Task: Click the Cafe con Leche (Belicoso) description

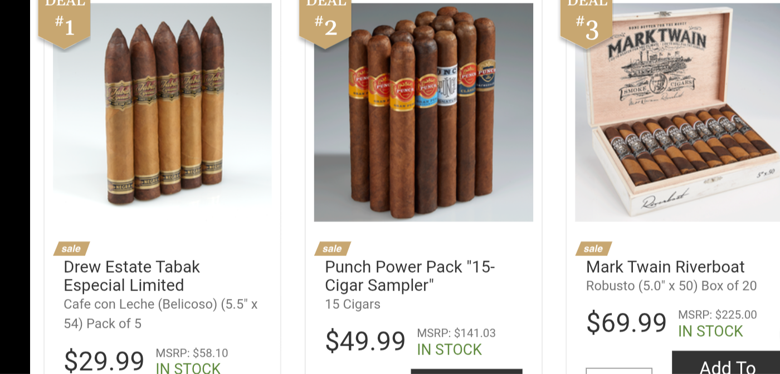Action: point(160,314)
